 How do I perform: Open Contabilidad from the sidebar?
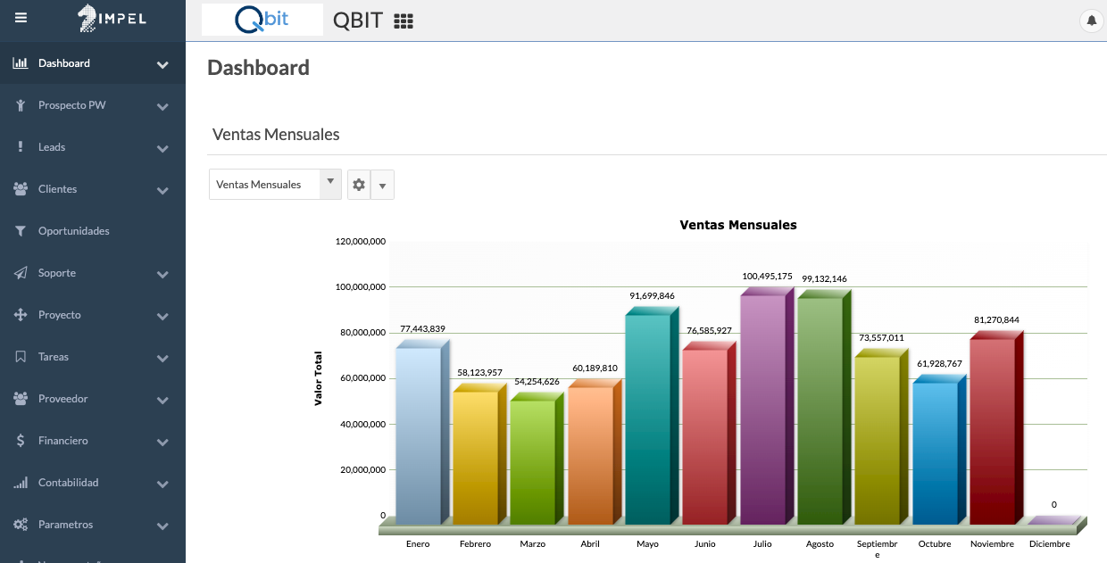click(x=68, y=483)
